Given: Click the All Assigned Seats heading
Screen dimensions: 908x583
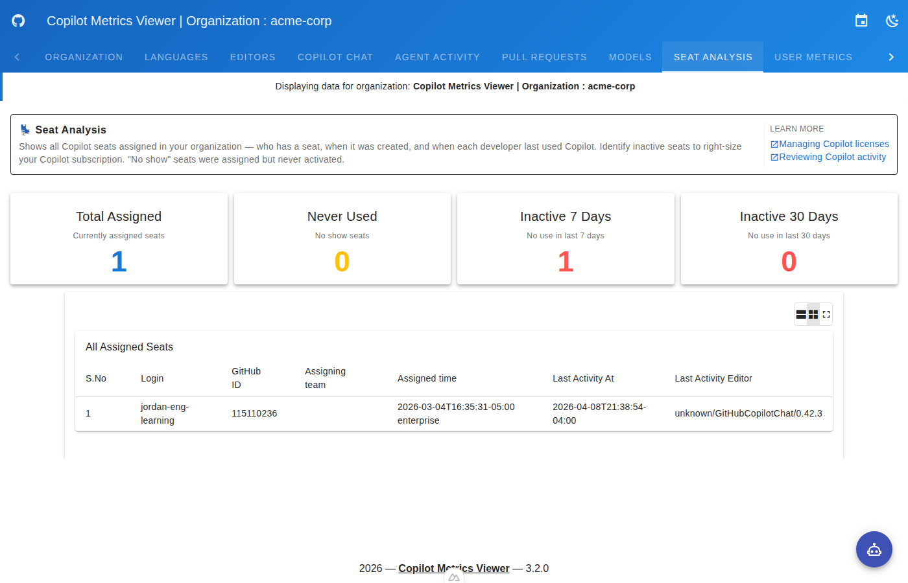Looking at the screenshot, I should pyautogui.click(x=129, y=347).
